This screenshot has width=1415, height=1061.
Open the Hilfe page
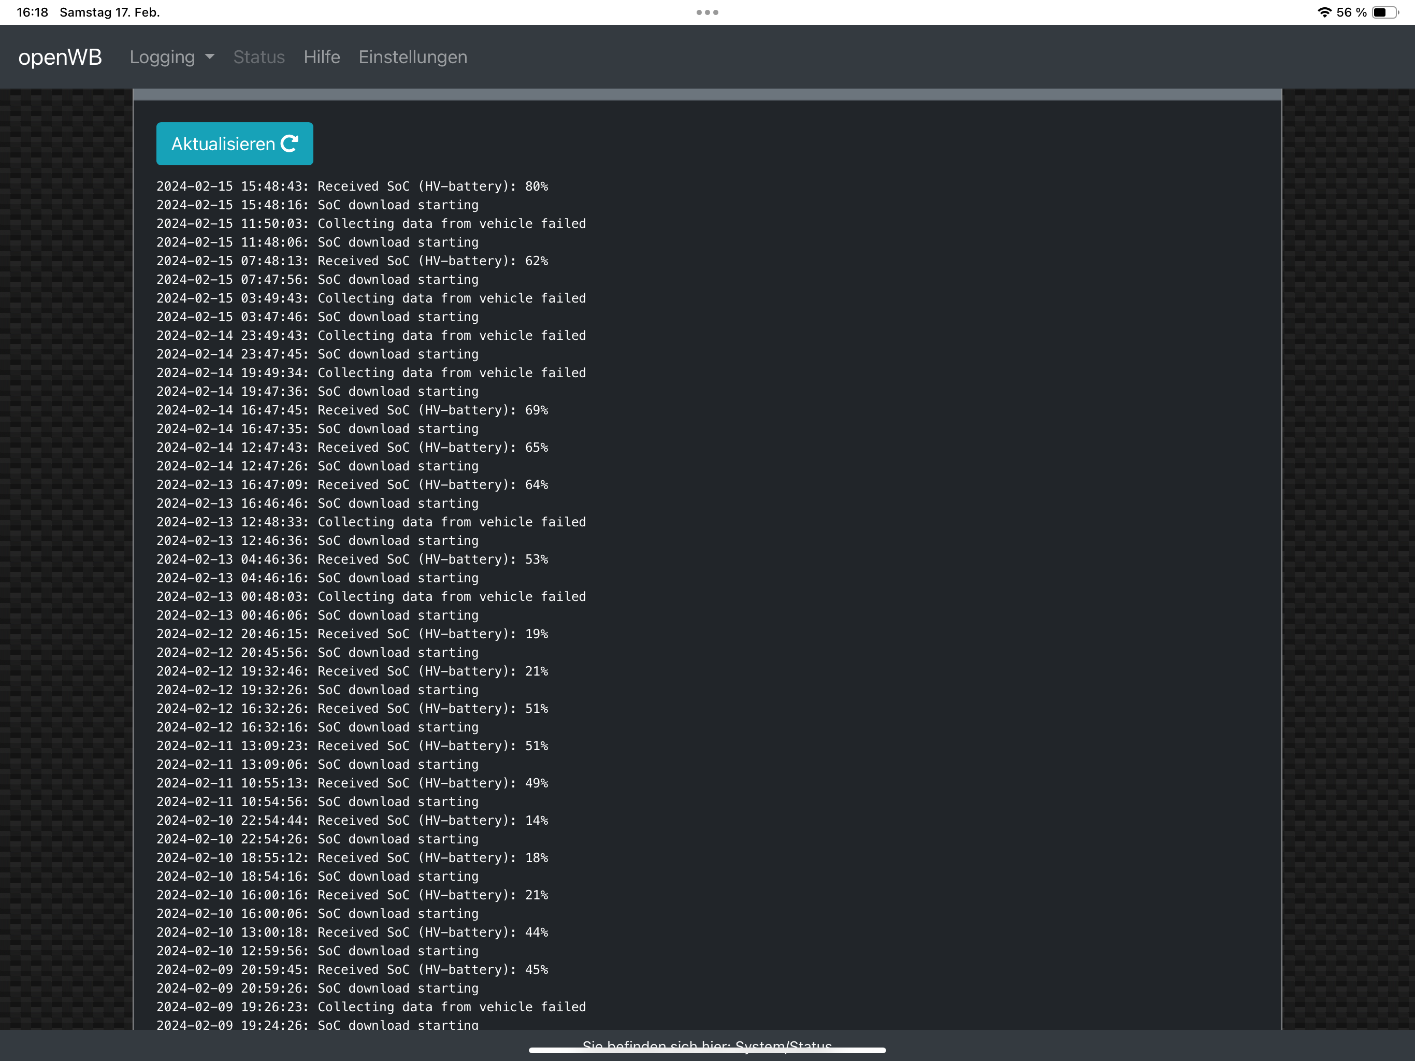point(322,57)
